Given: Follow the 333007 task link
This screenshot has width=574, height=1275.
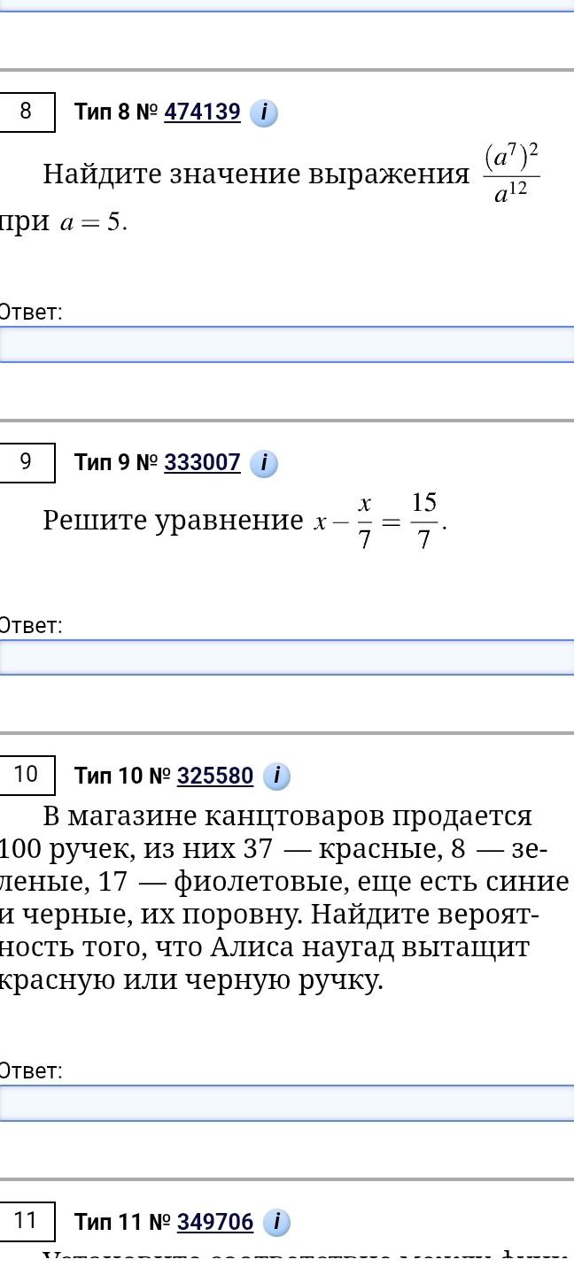Looking at the screenshot, I should coord(202,463).
